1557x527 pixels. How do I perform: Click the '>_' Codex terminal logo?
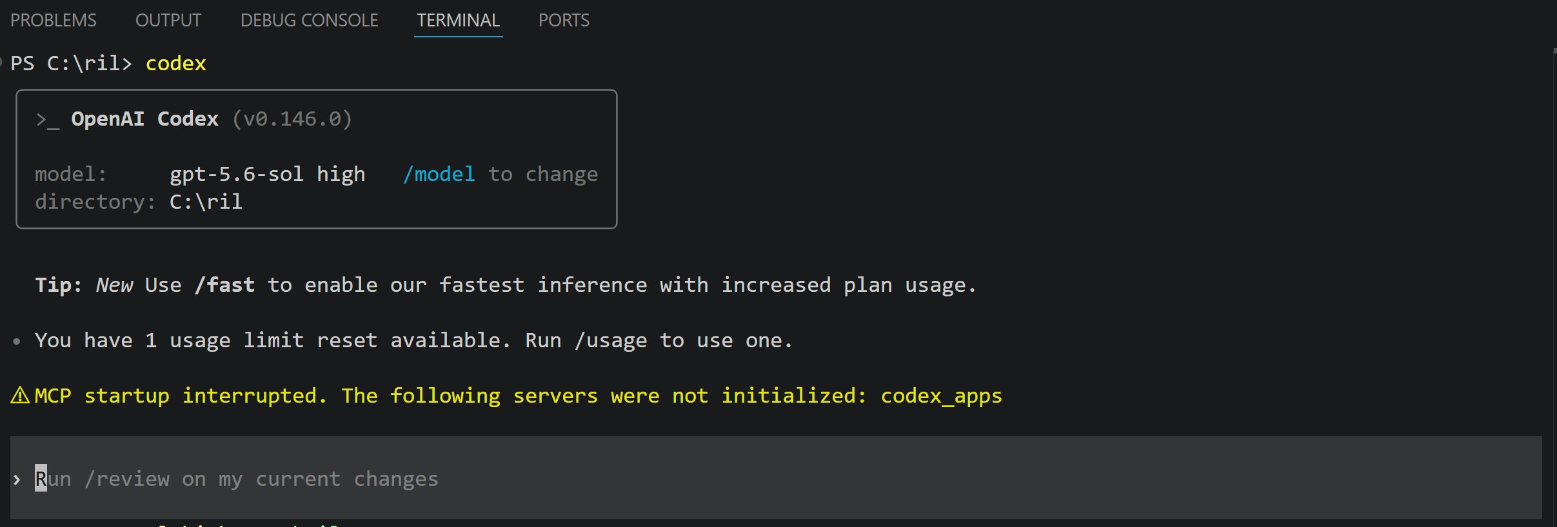[48, 120]
